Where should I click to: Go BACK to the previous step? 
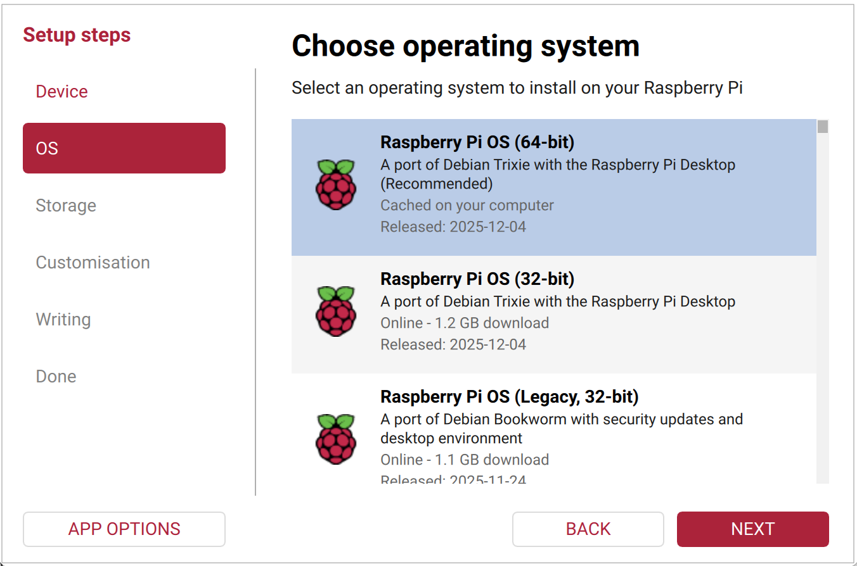pyautogui.click(x=588, y=529)
